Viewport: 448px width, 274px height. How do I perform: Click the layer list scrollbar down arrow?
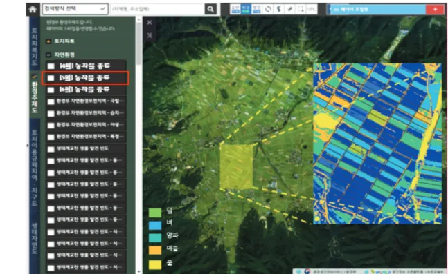click(139, 272)
